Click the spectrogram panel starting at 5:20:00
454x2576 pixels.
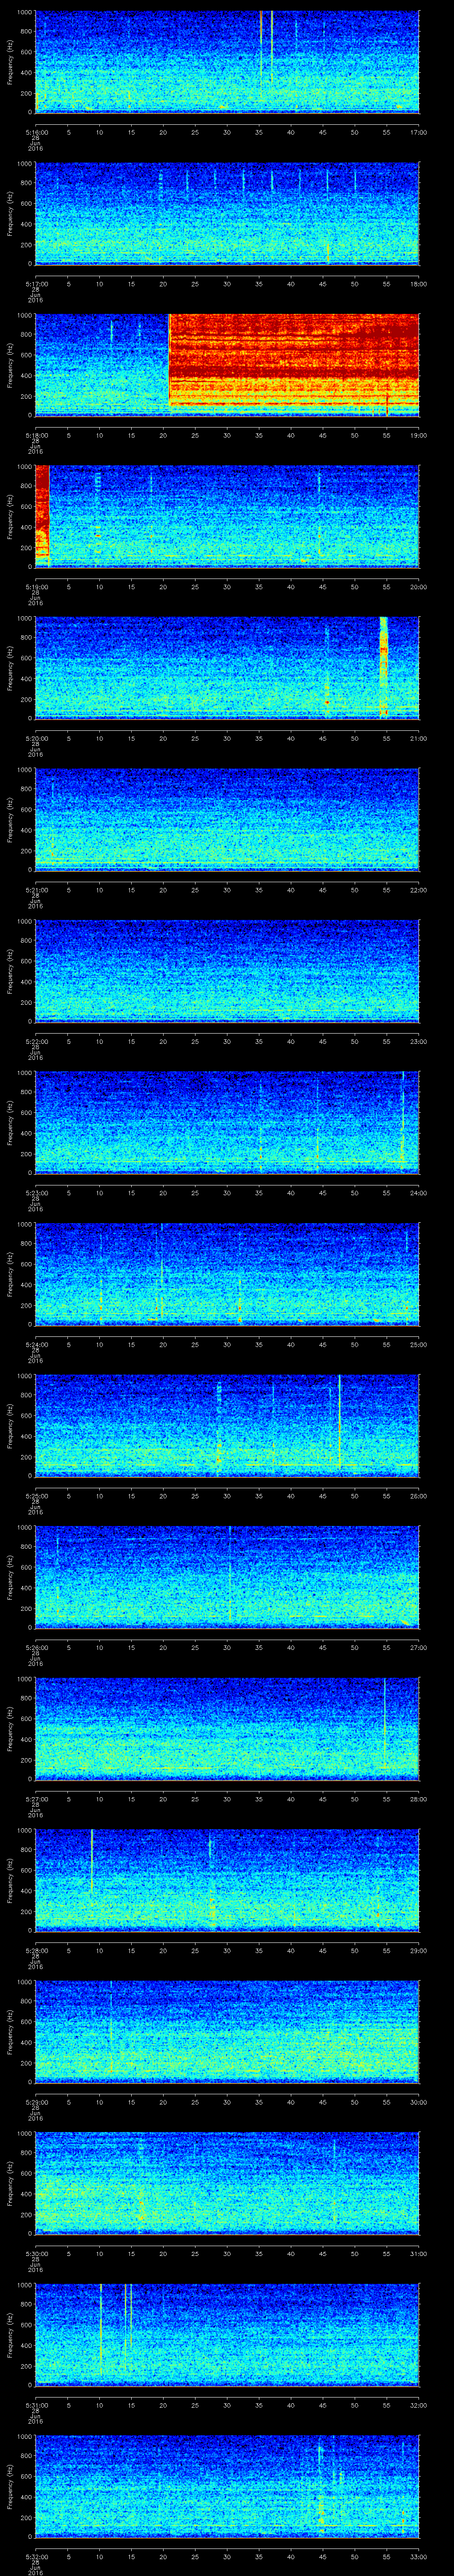227,668
